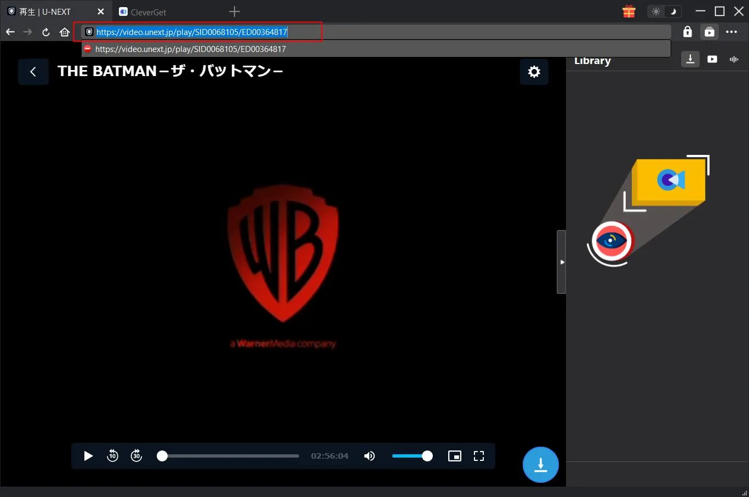The height and width of the screenshot is (497, 749).
Task: Play the Batman video
Action: 88,456
